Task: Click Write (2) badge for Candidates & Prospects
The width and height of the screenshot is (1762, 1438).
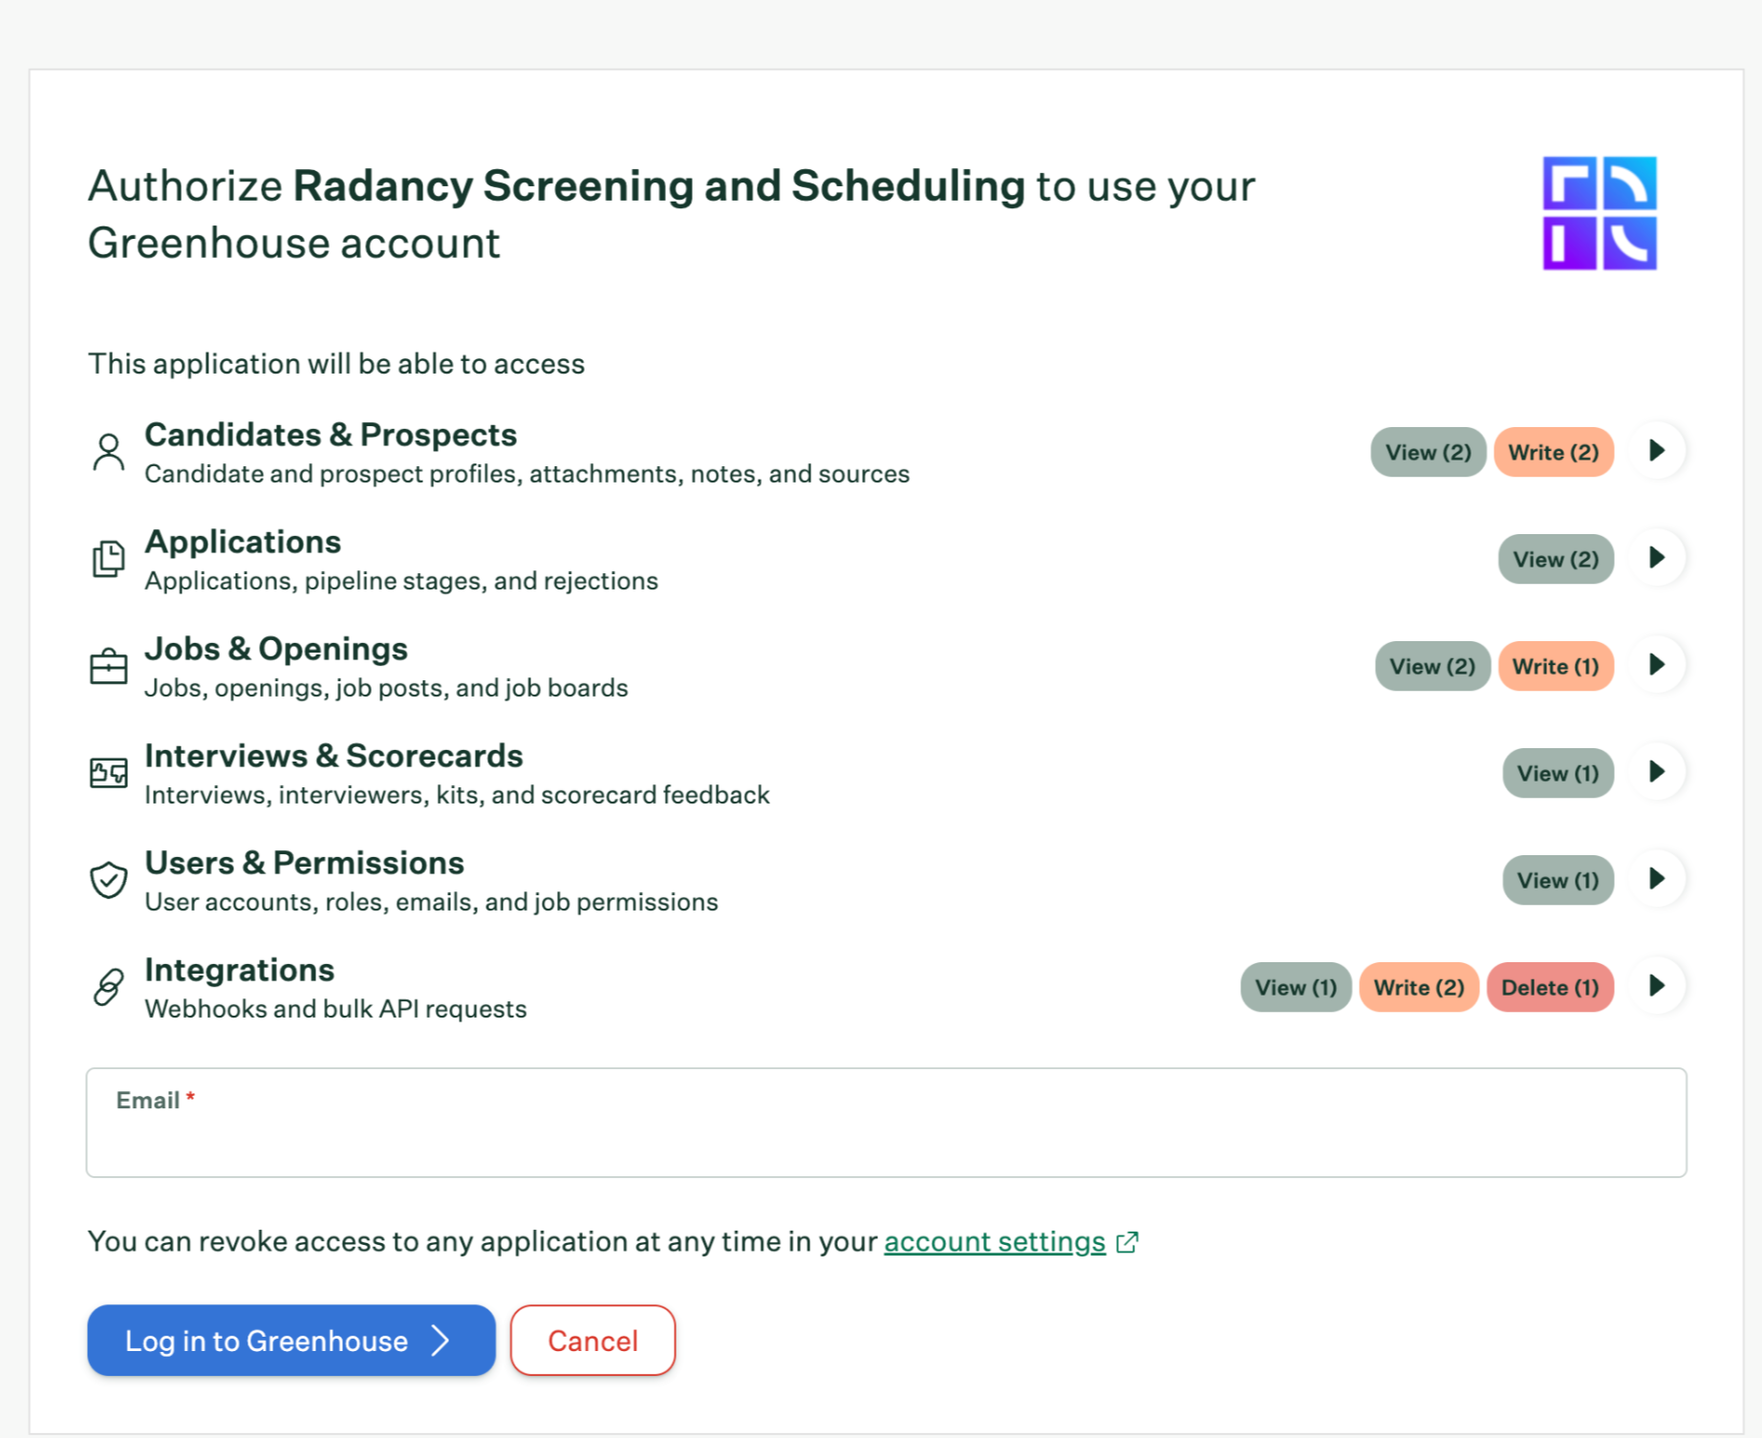Action: (1554, 452)
